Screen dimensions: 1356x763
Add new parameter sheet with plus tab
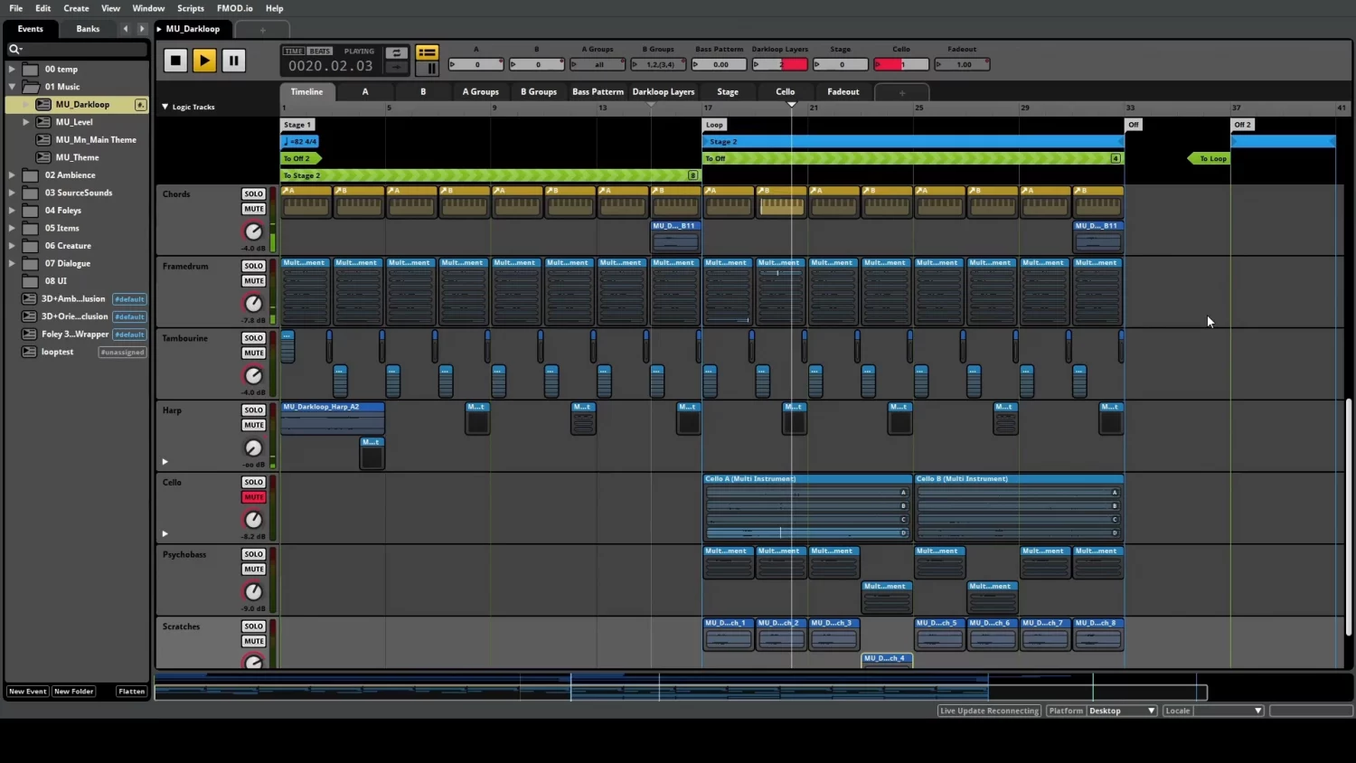click(901, 92)
